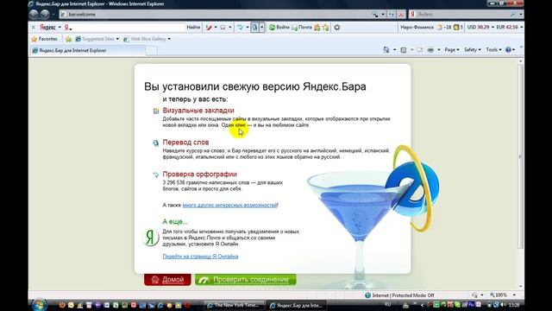Close the Yandex Bar toolbar with X
The width and height of the screenshot is (552, 311).
coord(33,27)
